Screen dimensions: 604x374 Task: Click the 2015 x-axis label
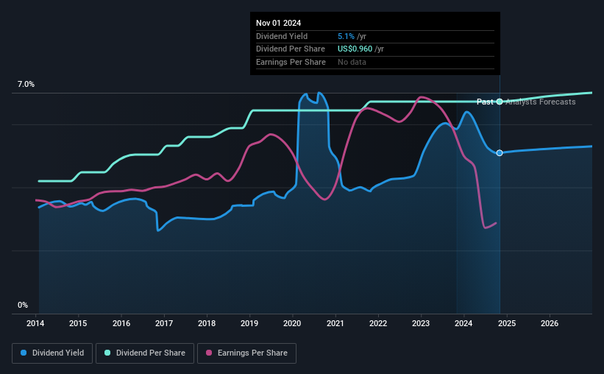[x=78, y=323]
